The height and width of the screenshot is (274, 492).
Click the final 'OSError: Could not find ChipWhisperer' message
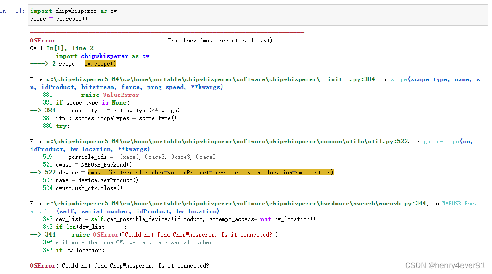(x=120, y=266)
